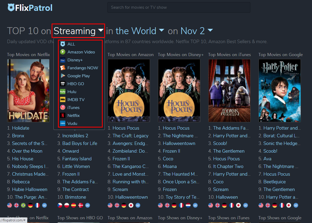Click the HBO GO logo icon
The image size is (312, 223).
coord(63,84)
